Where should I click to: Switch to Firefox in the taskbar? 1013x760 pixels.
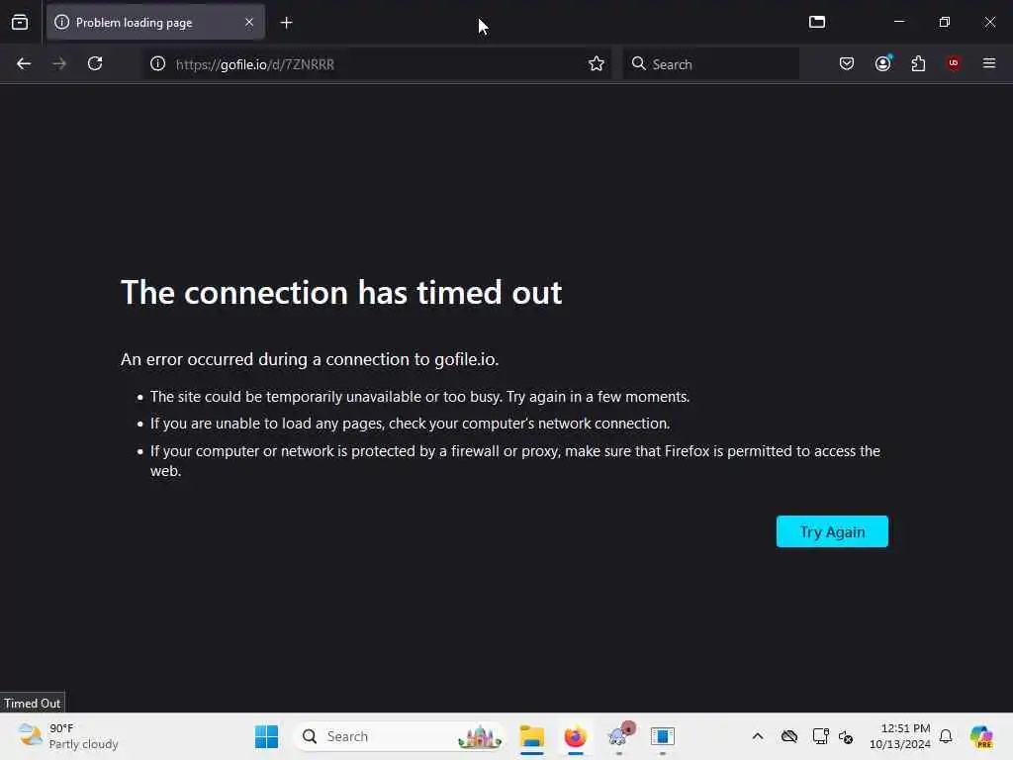576,736
